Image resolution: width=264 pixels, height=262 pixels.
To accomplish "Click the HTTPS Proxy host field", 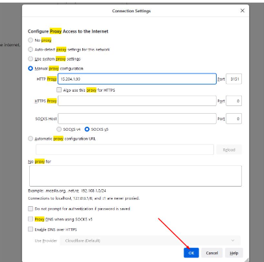I will click(x=137, y=101).
